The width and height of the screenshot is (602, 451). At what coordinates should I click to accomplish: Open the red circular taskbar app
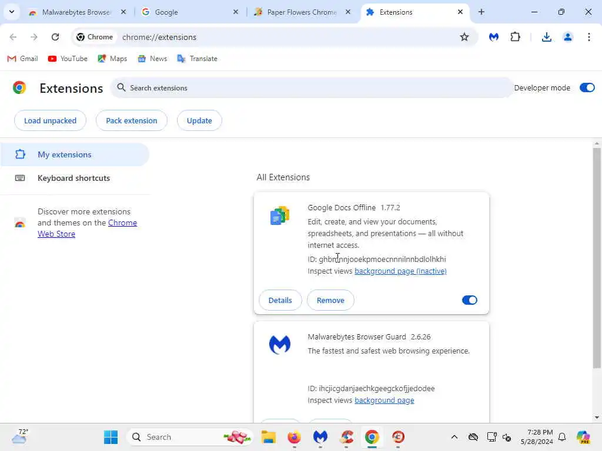398,437
